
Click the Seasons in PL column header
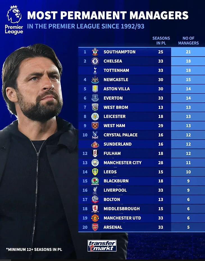point(161,41)
